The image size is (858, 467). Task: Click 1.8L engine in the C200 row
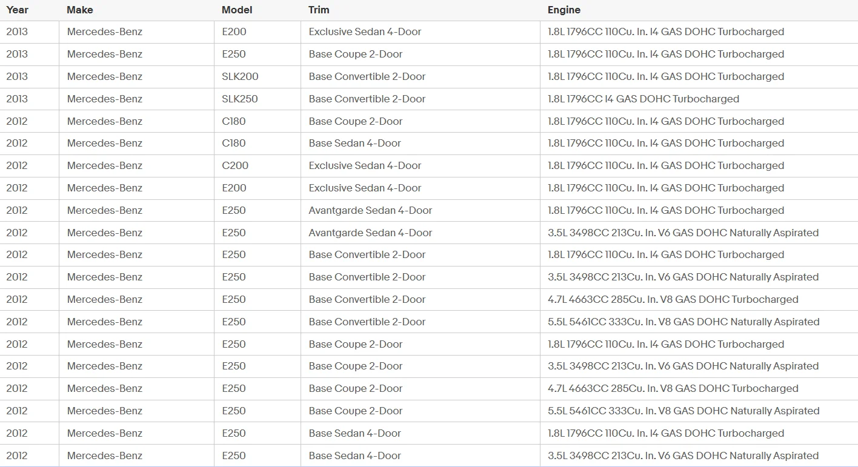pyautogui.click(x=666, y=165)
